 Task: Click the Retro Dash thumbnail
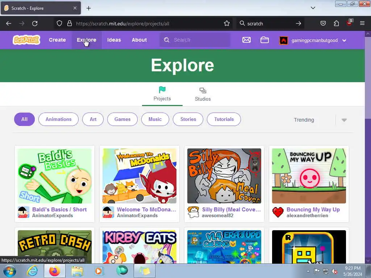tap(55, 247)
